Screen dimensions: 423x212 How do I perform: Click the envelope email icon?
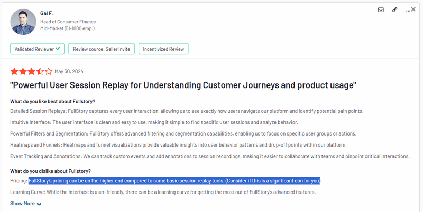tap(381, 10)
